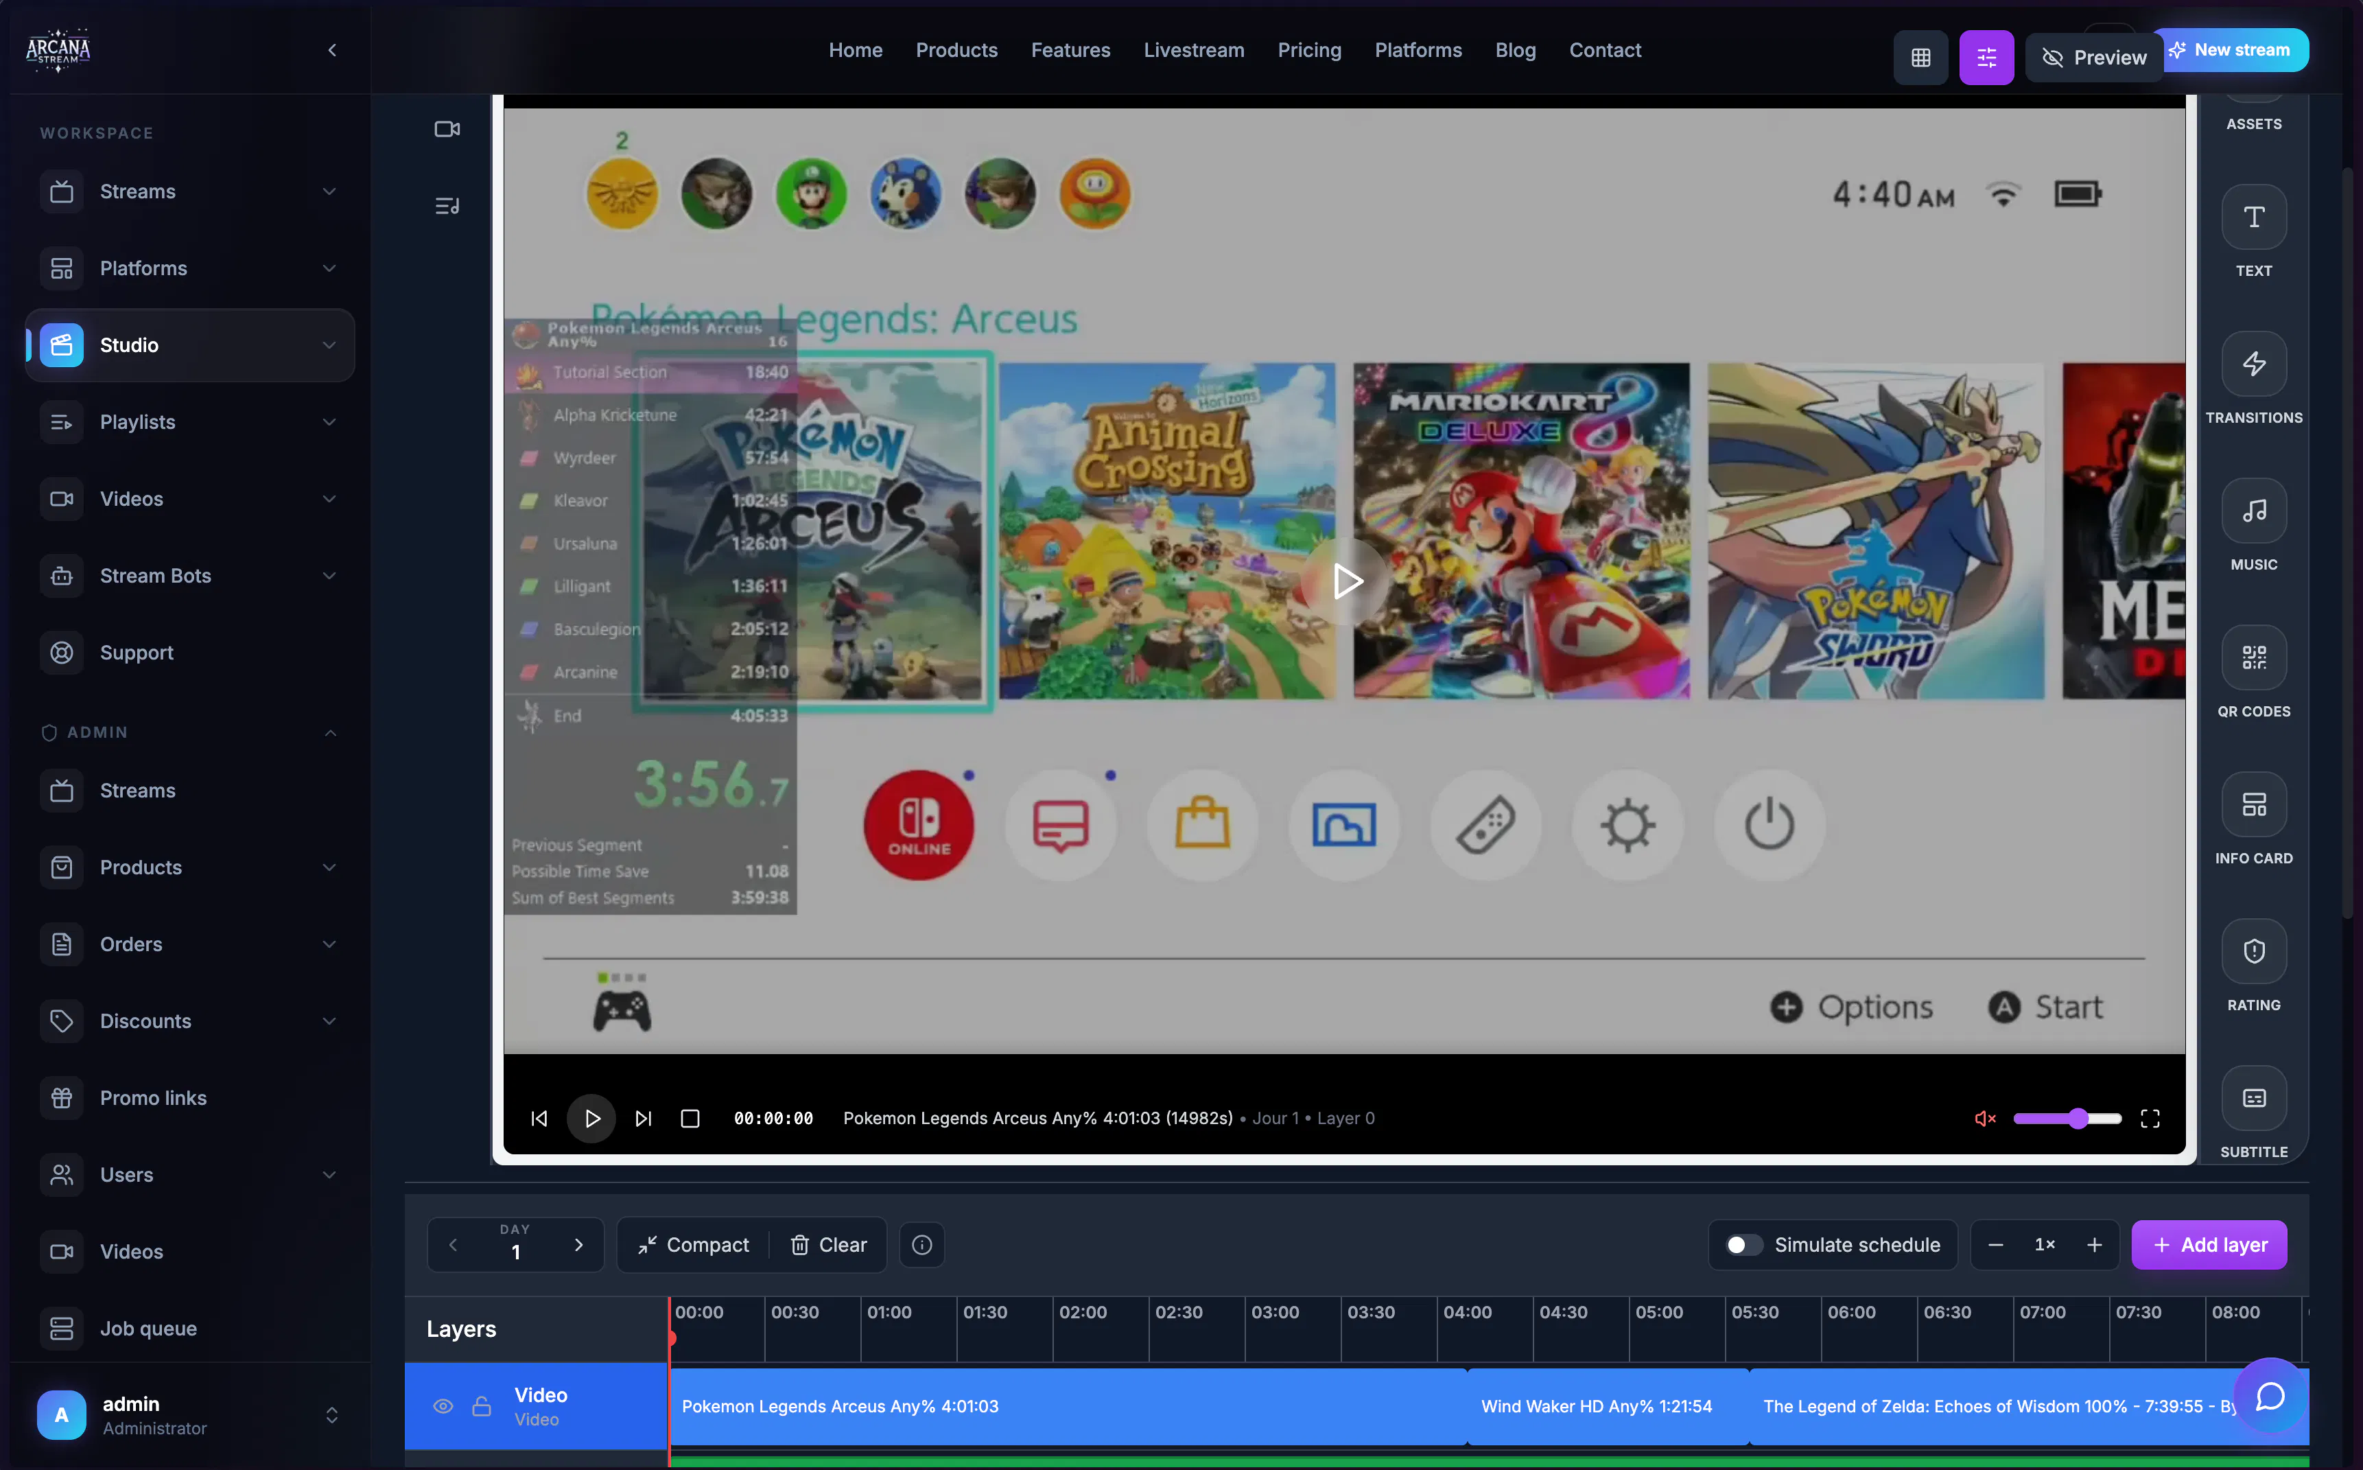
Task: Zoom out the timeline with minus
Action: point(1995,1244)
